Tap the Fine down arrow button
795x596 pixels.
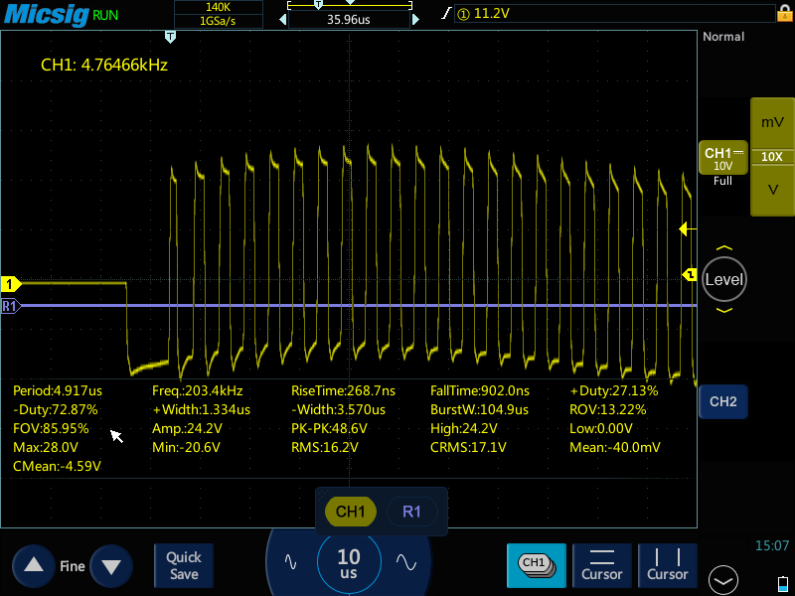[111, 565]
